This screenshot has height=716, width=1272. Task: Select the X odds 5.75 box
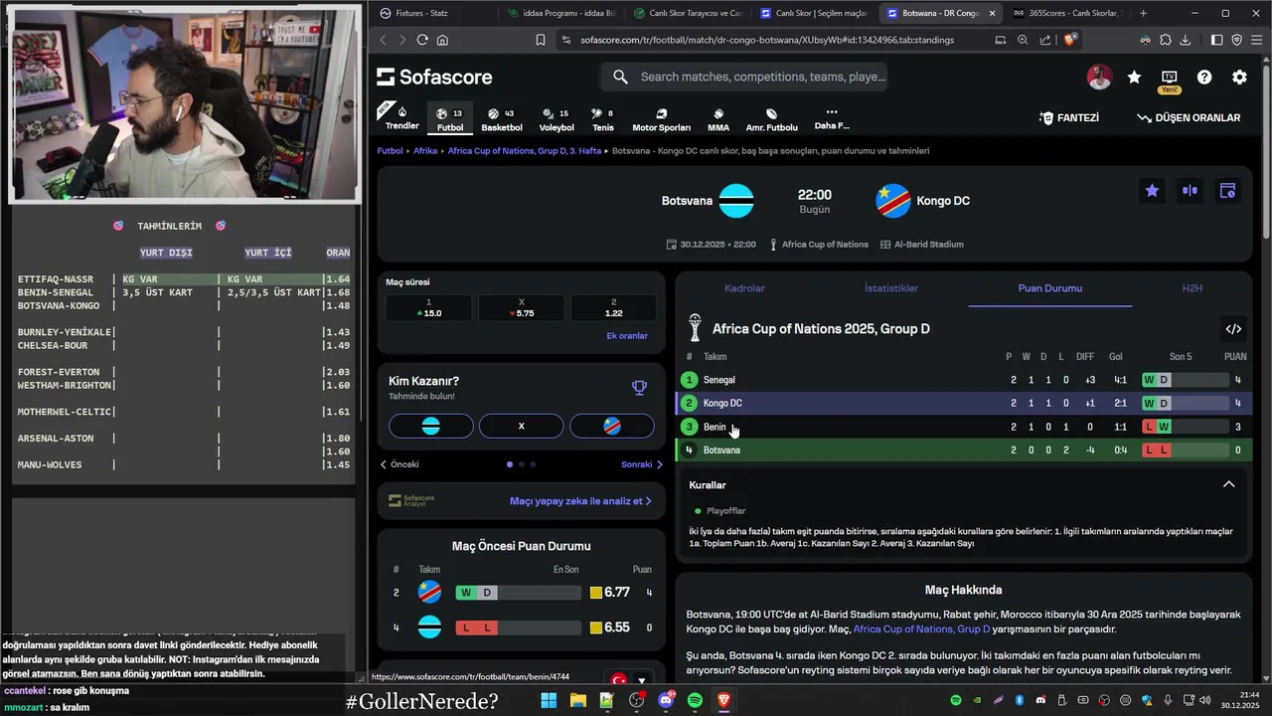[521, 307]
